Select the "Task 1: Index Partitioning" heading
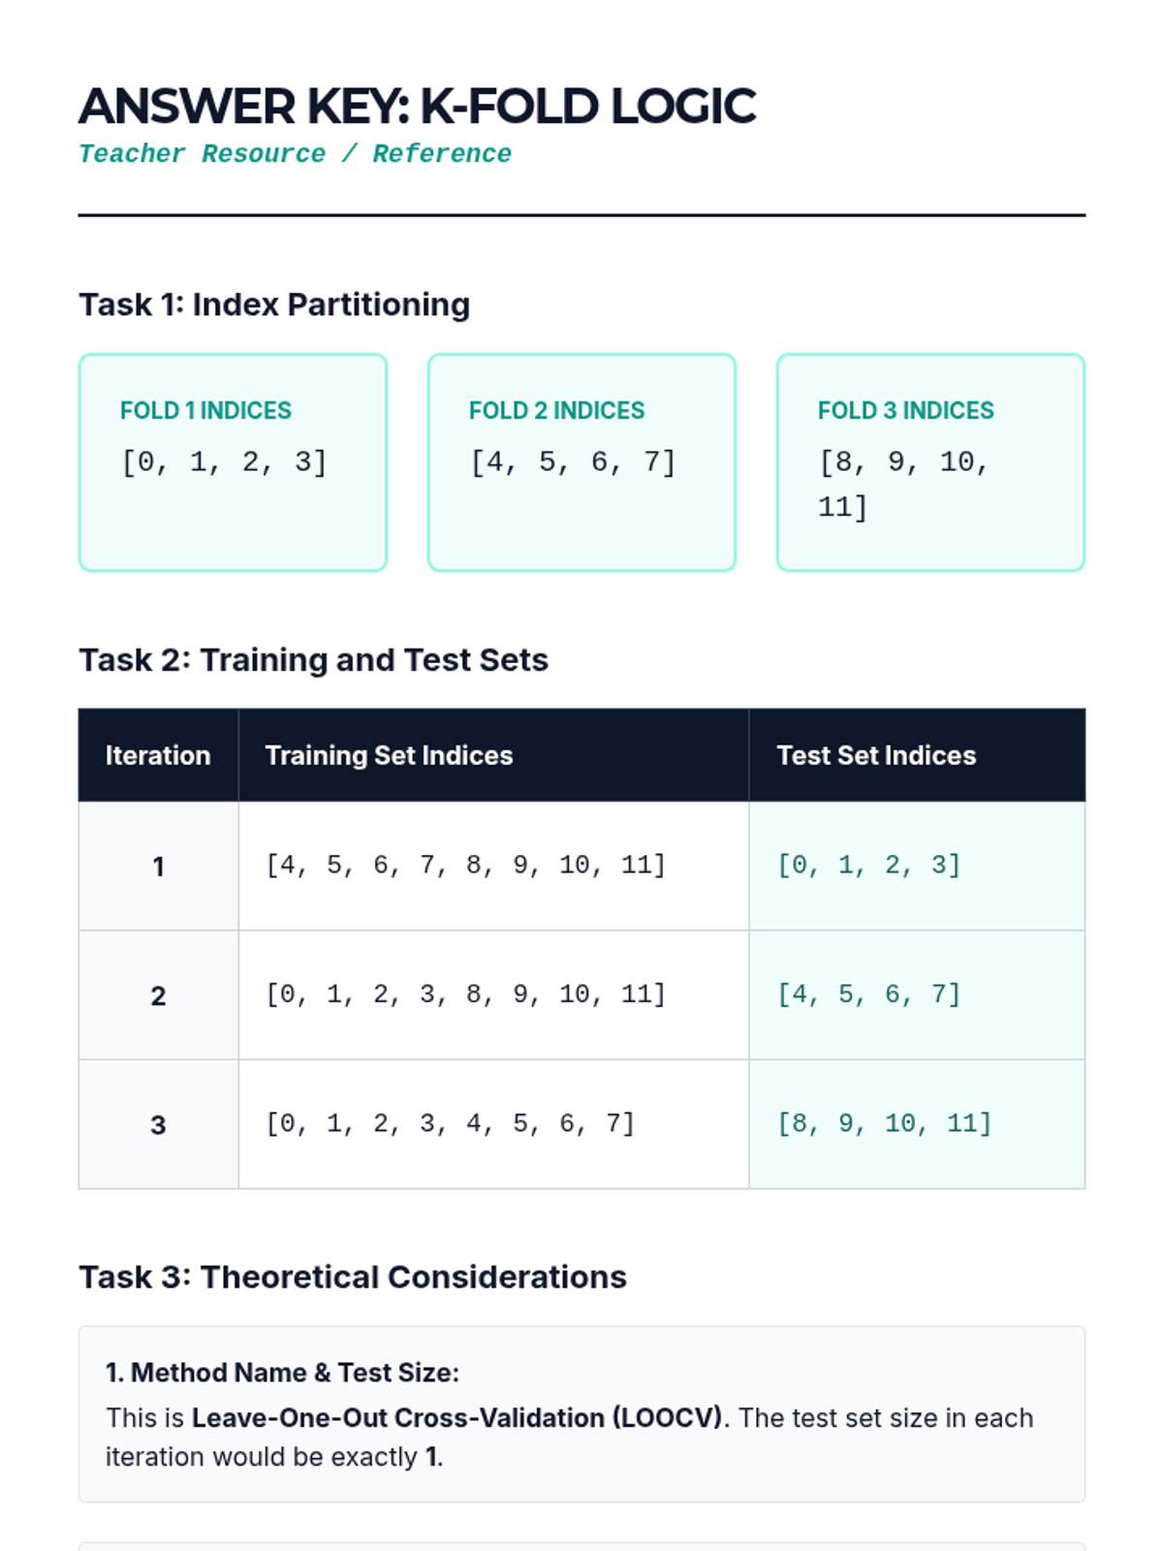 point(274,304)
